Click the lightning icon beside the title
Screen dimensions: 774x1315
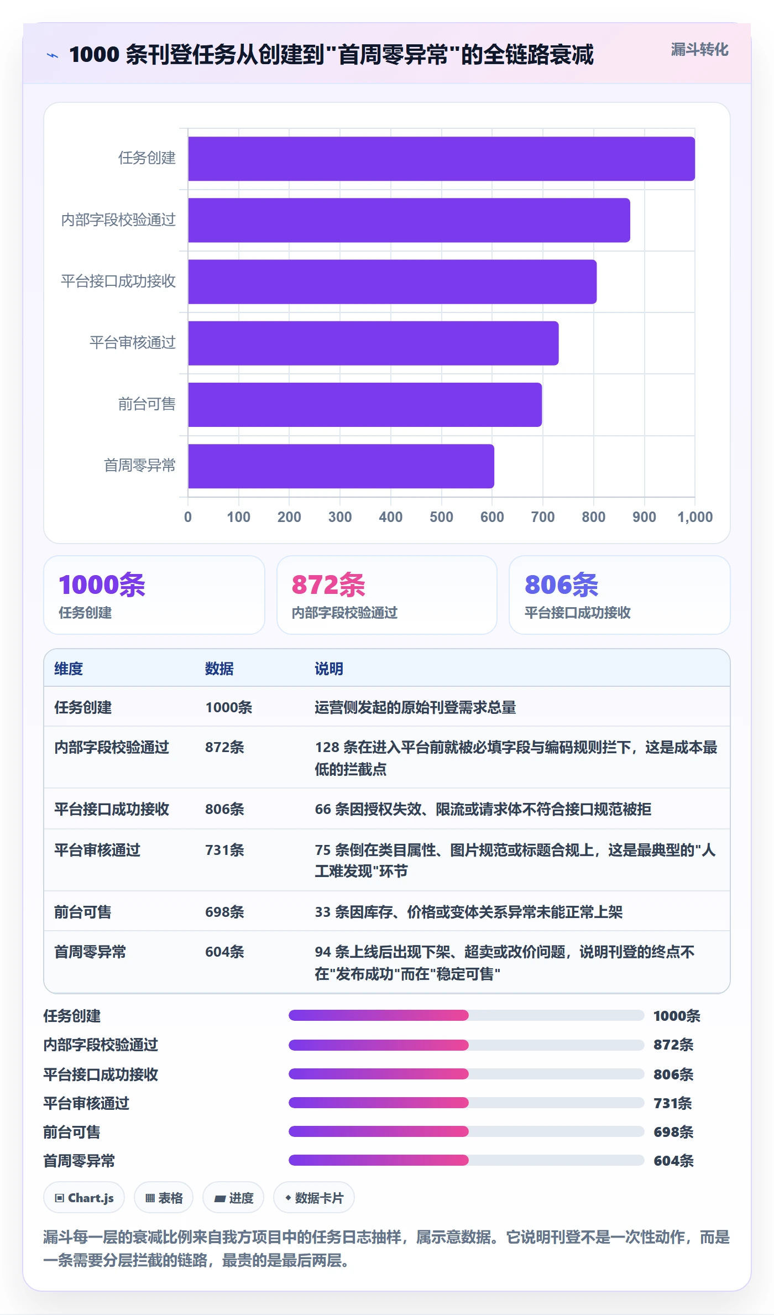pyautogui.click(x=53, y=55)
